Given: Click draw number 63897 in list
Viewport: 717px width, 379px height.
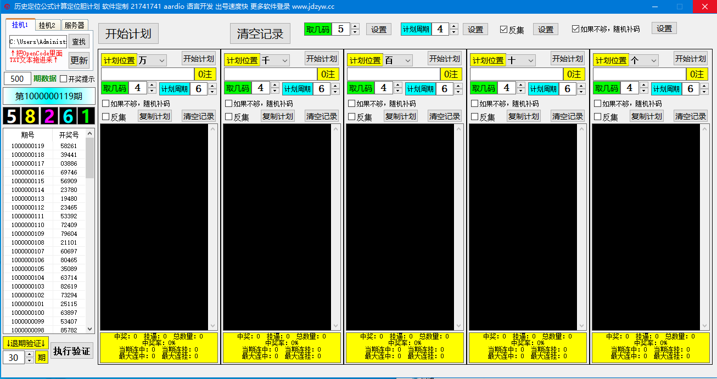Looking at the screenshot, I should tap(69, 313).
